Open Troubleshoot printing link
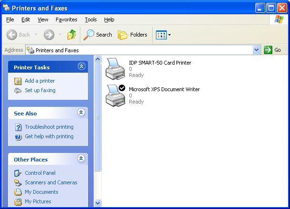Image resolution: width=290 pixels, height=209 pixels. (49, 127)
